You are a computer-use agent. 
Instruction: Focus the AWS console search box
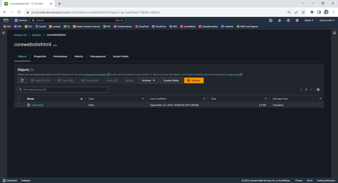(78, 20)
